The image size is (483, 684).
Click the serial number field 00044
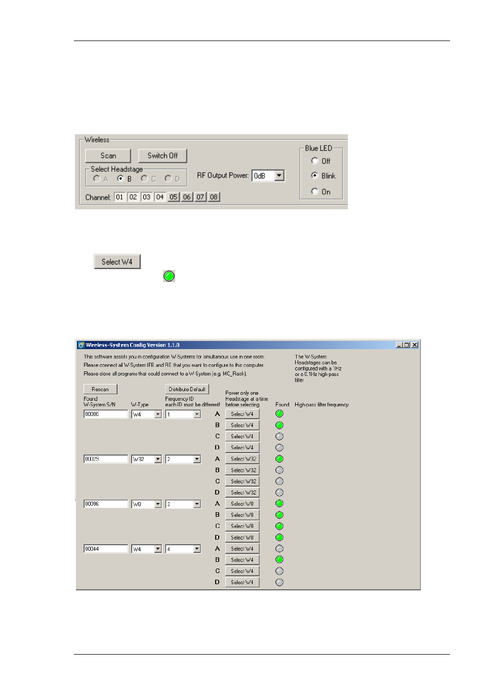tap(106, 549)
